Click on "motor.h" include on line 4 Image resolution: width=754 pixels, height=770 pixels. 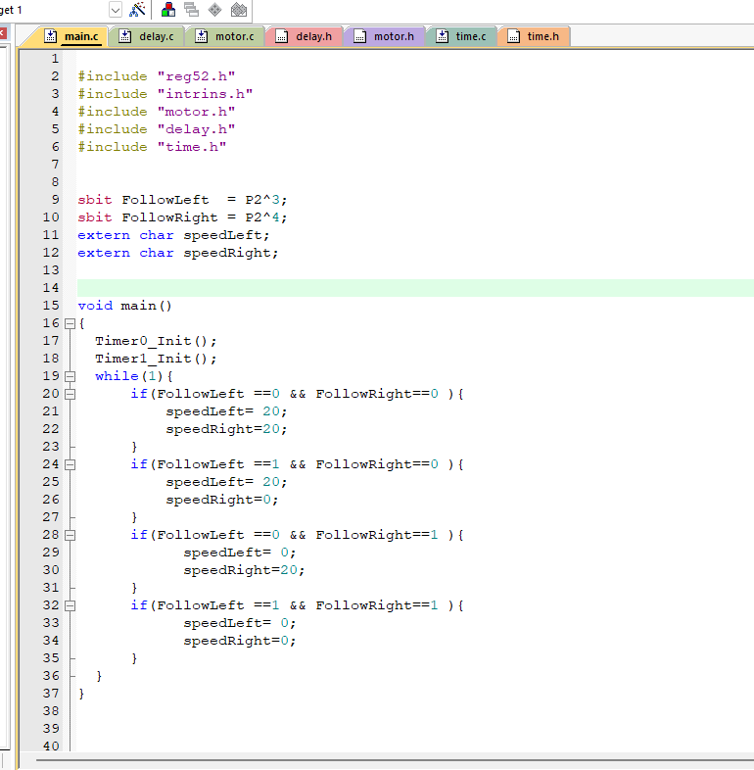click(197, 112)
